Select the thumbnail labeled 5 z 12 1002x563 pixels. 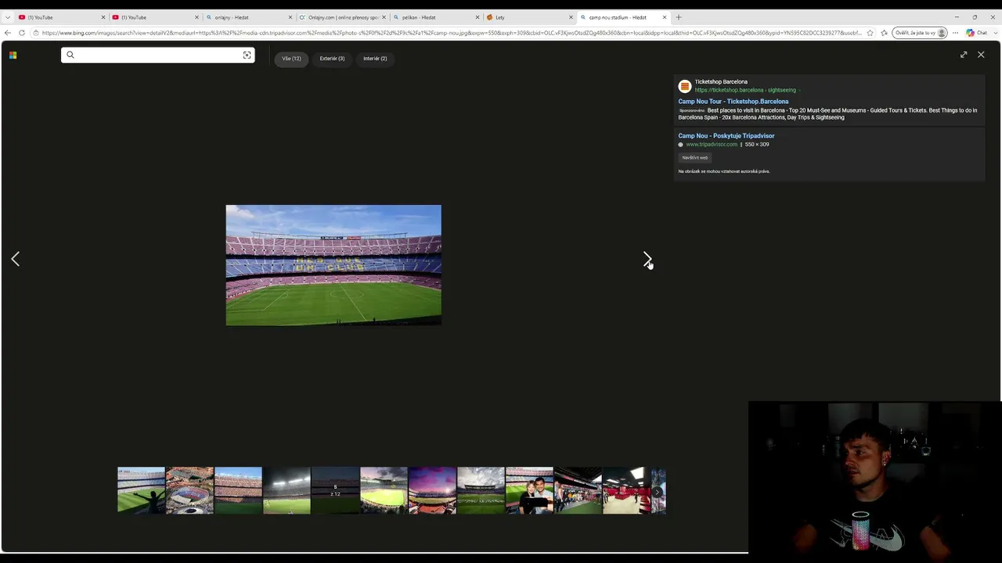click(335, 490)
